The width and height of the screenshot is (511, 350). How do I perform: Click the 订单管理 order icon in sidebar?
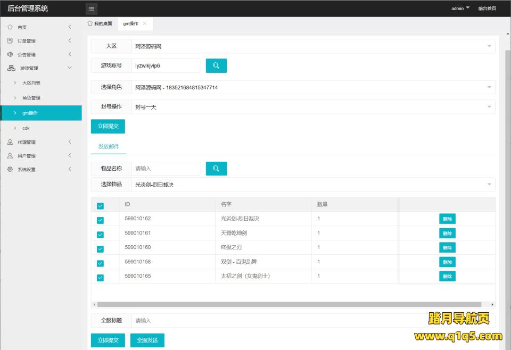[10, 41]
